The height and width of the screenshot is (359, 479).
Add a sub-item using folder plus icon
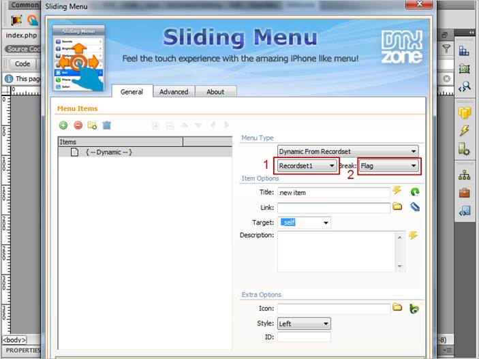pos(92,125)
